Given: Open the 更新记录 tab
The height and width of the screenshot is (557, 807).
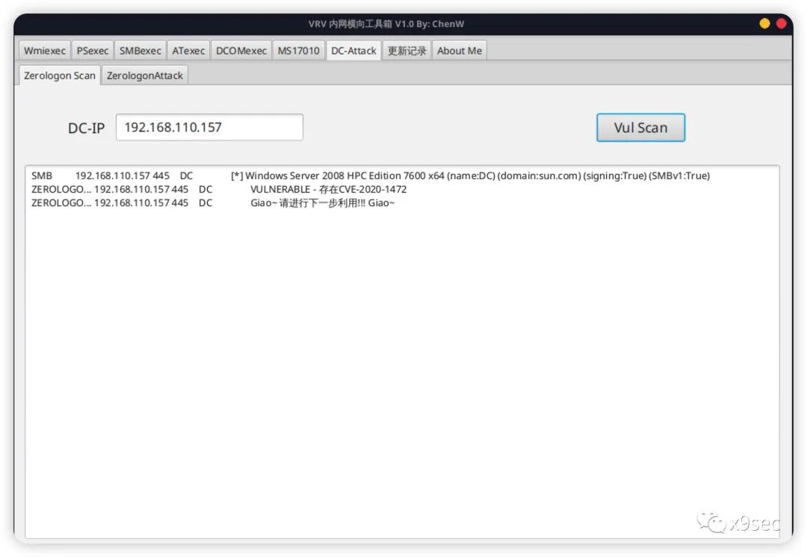Looking at the screenshot, I should click(x=406, y=50).
